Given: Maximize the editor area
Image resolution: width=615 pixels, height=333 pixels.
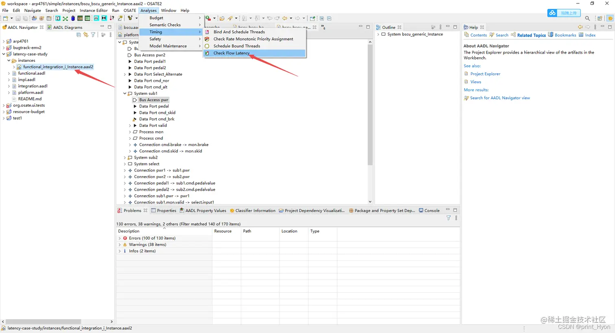Looking at the screenshot, I should click(x=368, y=27).
